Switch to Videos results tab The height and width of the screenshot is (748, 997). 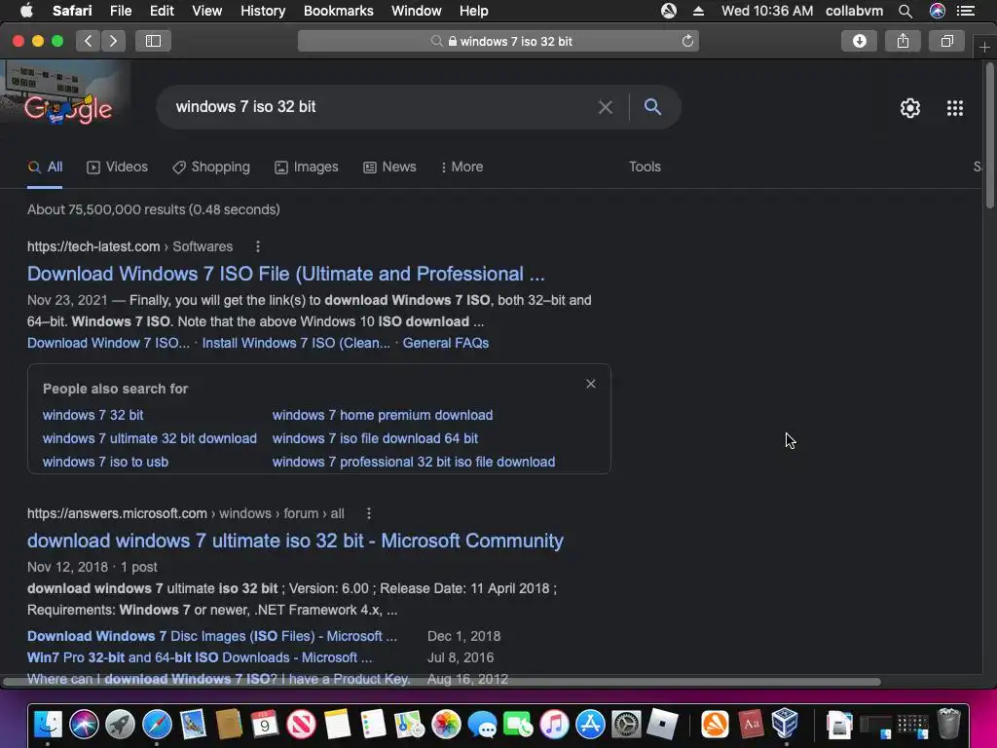click(117, 167)
